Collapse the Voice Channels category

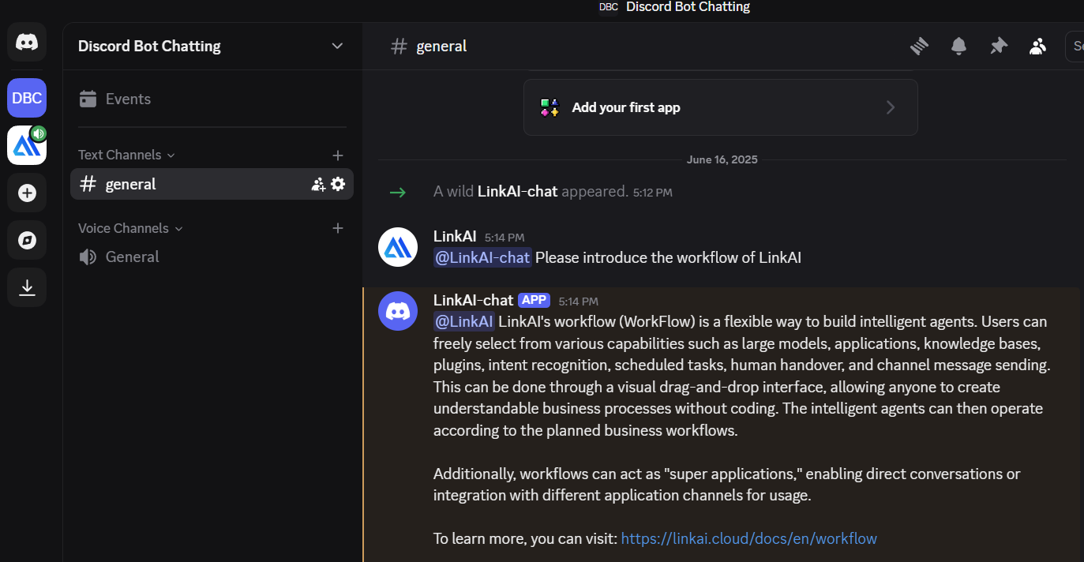pos(130,228)
